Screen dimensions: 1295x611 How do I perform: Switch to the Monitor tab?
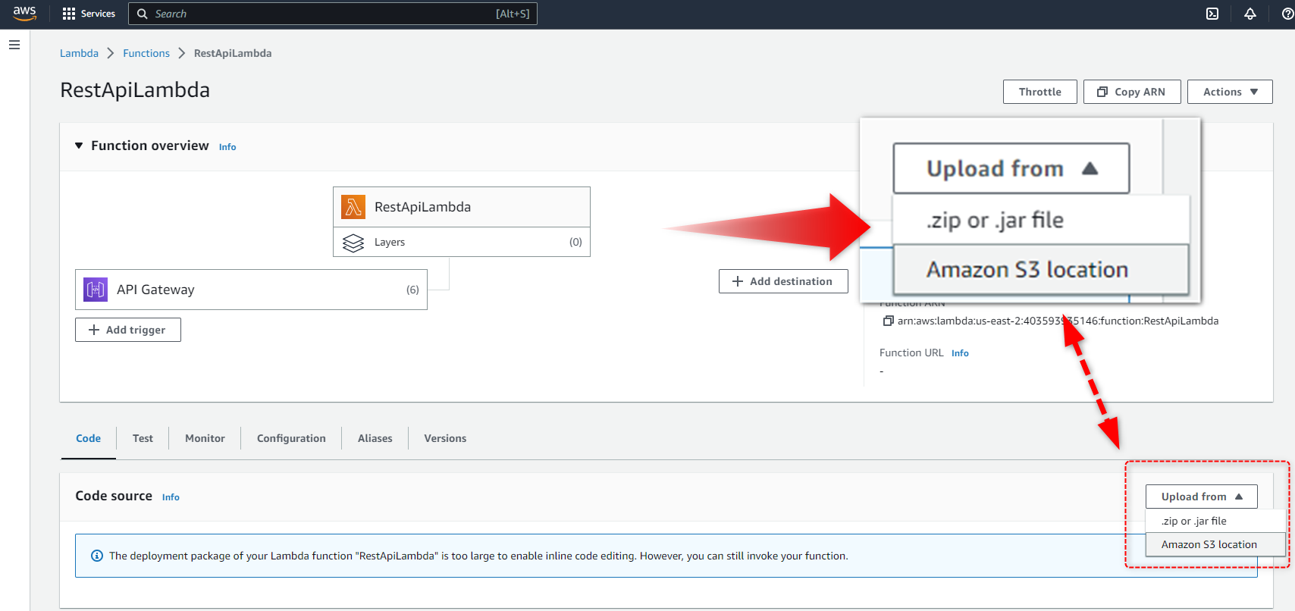(205, 438)
